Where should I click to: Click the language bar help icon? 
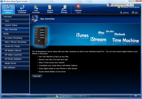[x=129, y=5]
